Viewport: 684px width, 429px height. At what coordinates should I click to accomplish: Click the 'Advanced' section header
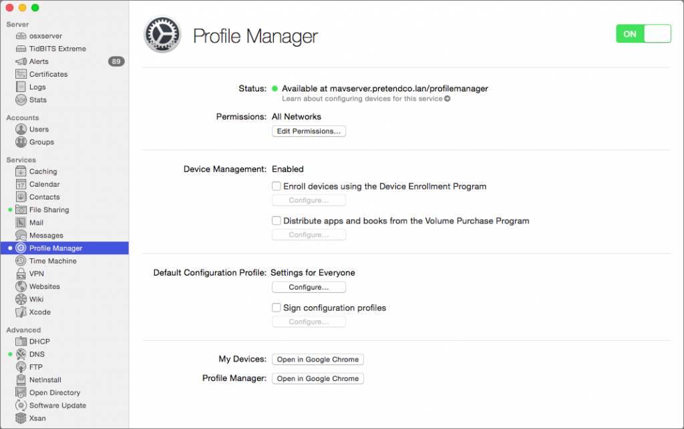tap(23, 330)
